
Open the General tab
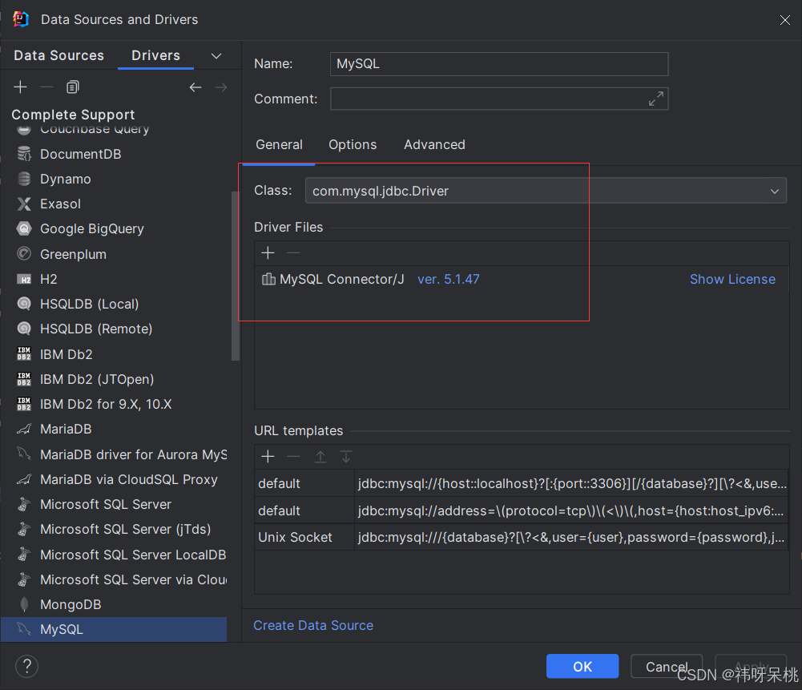(280, 145)
